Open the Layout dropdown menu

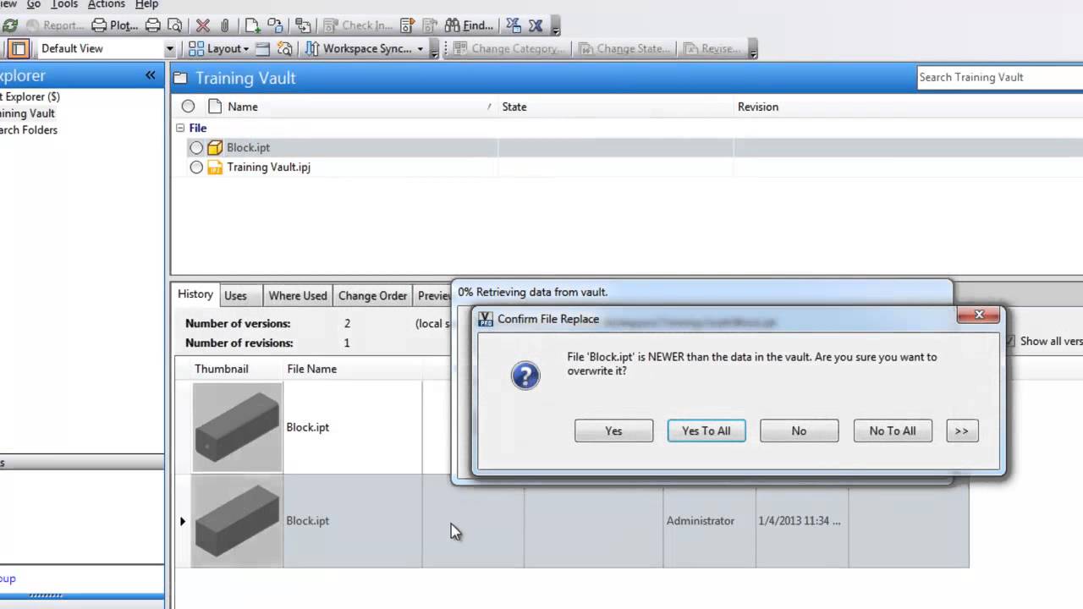tap(219, 48)
